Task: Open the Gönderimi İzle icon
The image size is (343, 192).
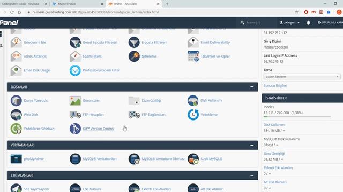Action: (16, 42)
